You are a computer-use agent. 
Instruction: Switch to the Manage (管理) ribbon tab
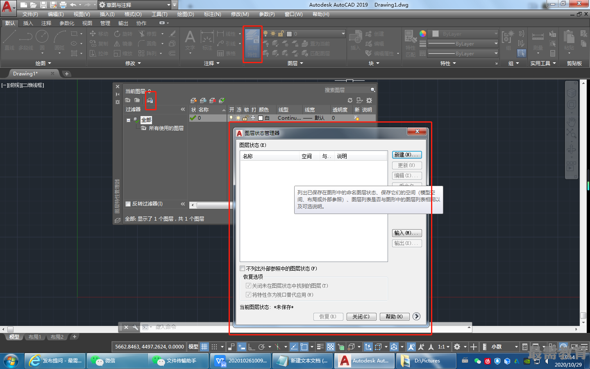105,23
